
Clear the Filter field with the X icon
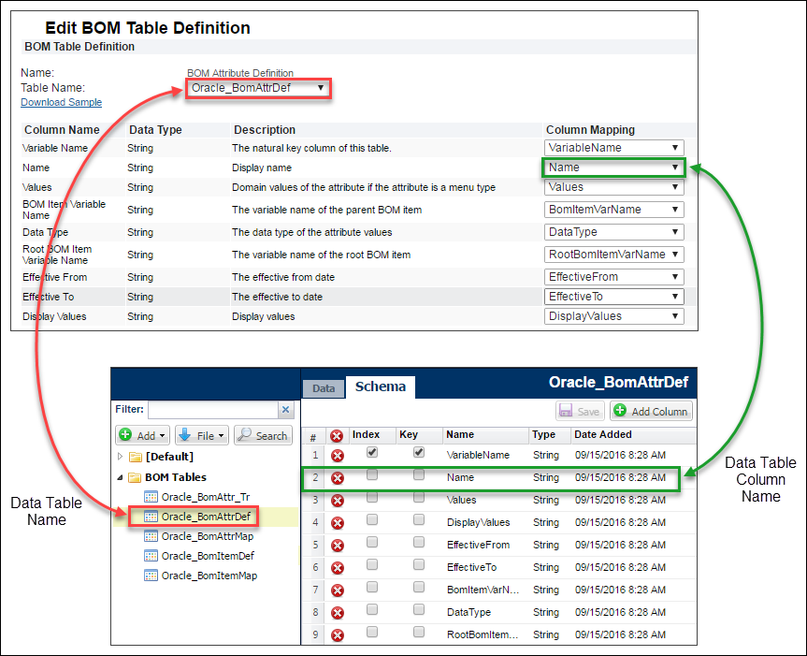[287, 409]
